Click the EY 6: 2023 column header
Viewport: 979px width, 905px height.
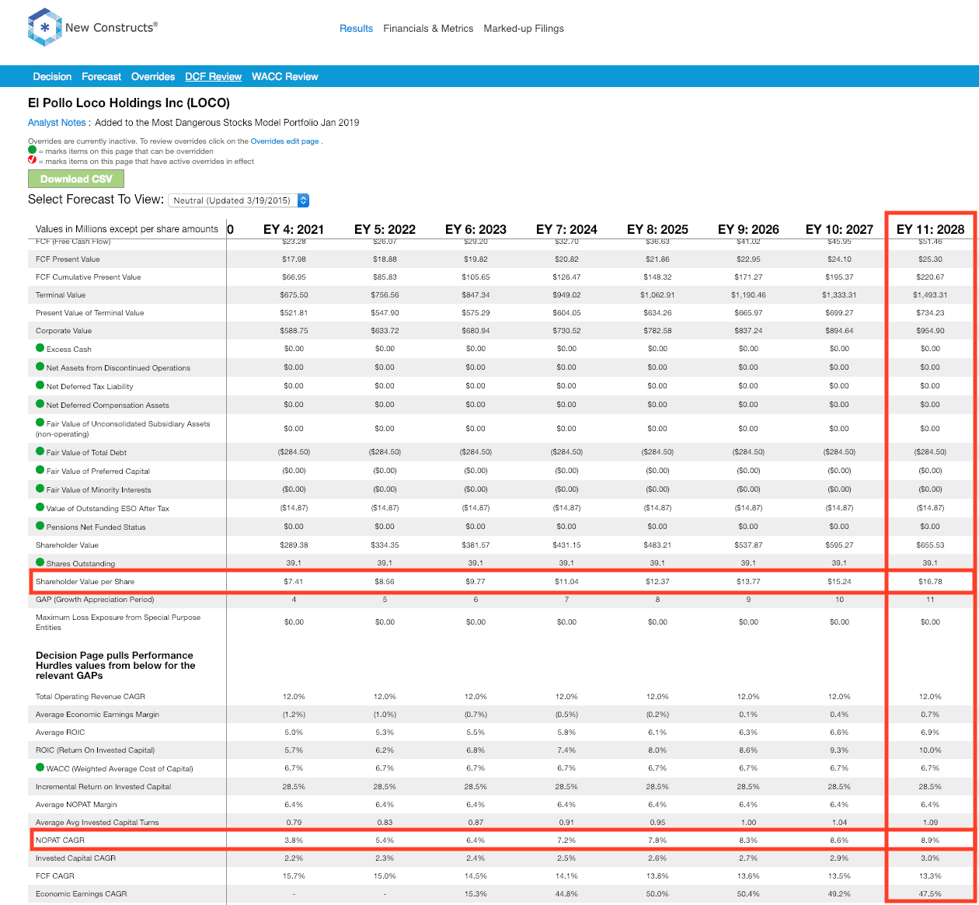click(x=476, y=229)
